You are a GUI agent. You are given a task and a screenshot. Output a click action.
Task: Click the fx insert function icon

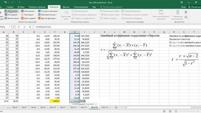pyautogui.click(x=30, y=27)
